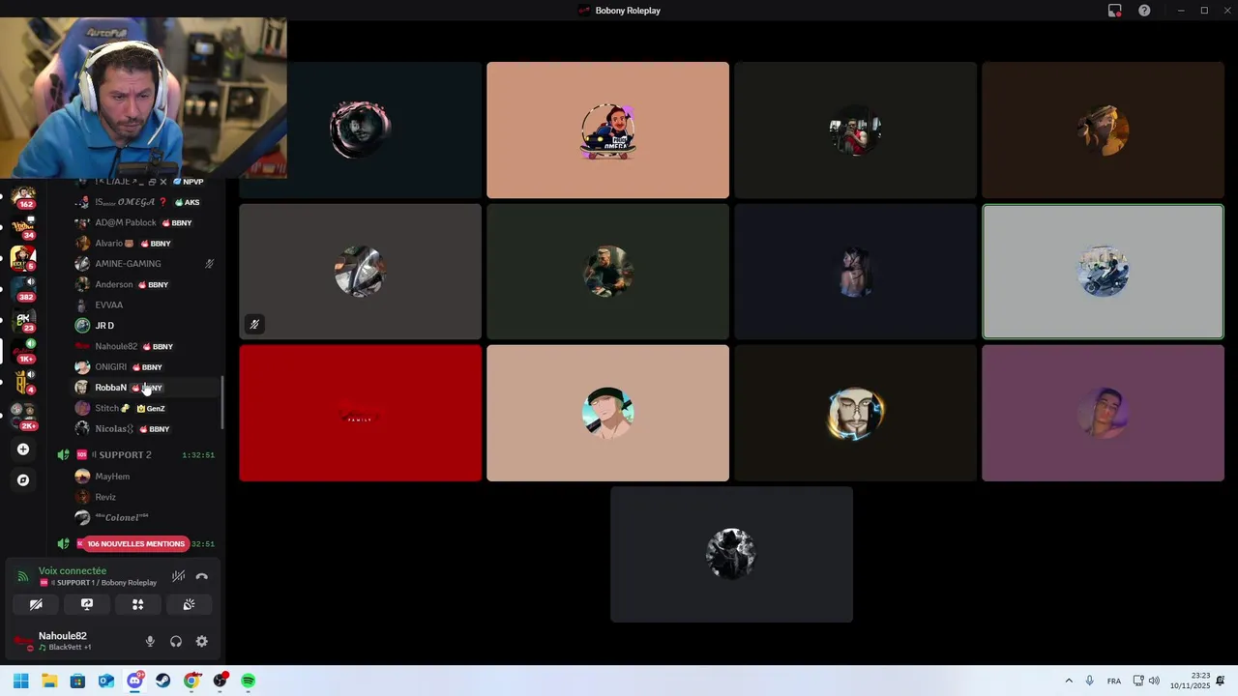
Task: Select Reviz in SUPPORT 2
Action: click(143, 497)
